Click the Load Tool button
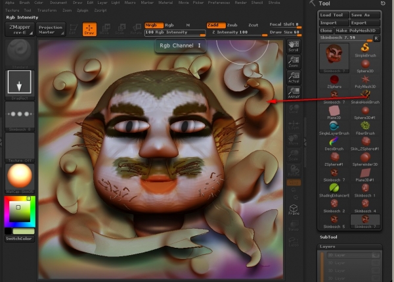Image resolution: width=394 pixels, height=282 pixels. click(333, 15)
